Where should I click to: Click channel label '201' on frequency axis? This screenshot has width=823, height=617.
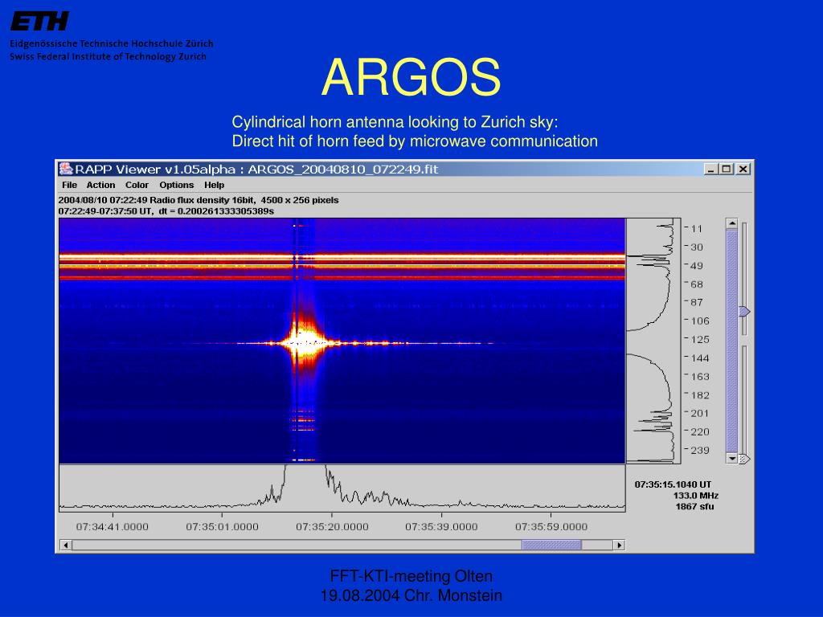[x=700, y=414]
